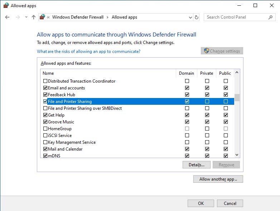Open risks of allowing an app link
Image resolution: width=280 pixels, height=211 pixels.
[88, 51]
